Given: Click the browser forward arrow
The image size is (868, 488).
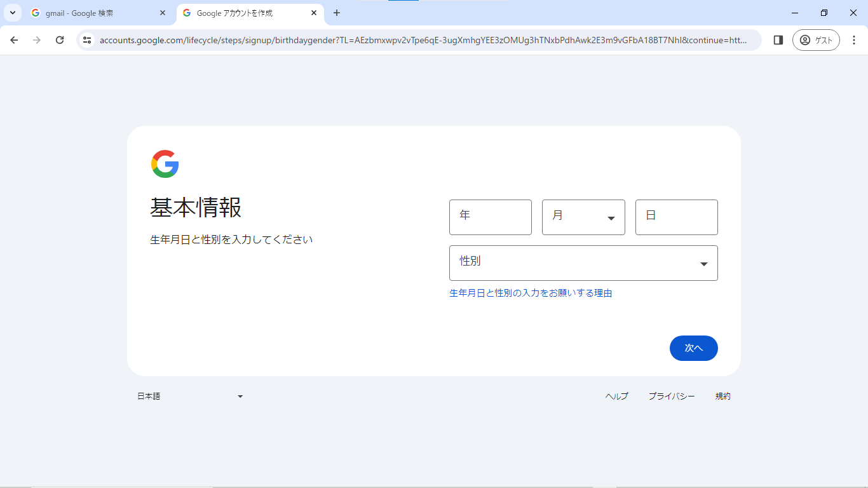Looking at the screenshot, I should coord(37,40).
